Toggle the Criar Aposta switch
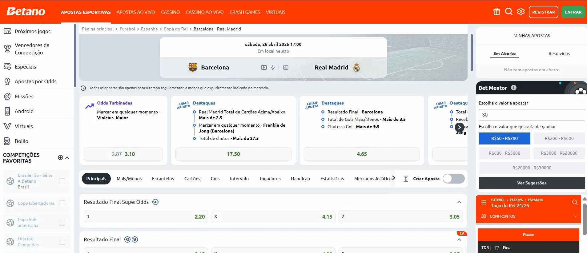 [454, 179]
